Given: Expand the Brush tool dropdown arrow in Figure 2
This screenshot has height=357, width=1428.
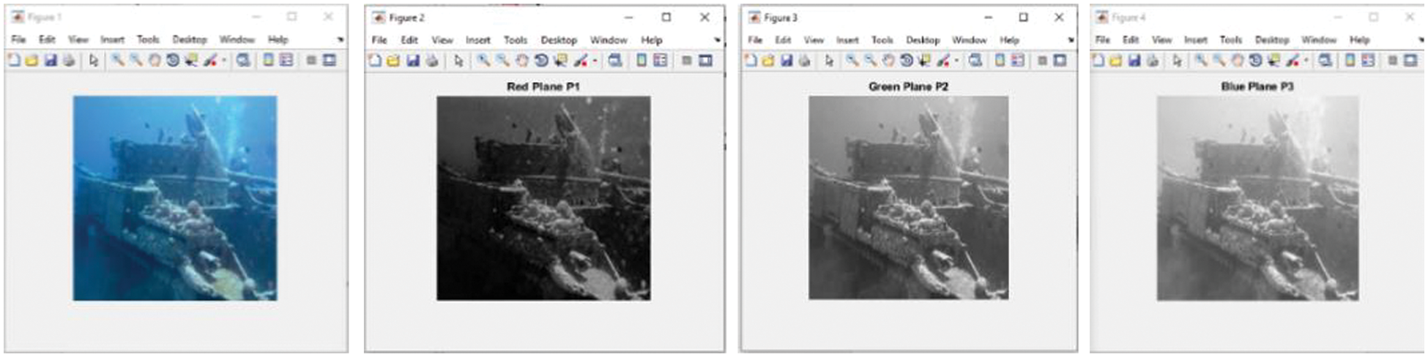Looking at the screenshot, I should point(595,61).
